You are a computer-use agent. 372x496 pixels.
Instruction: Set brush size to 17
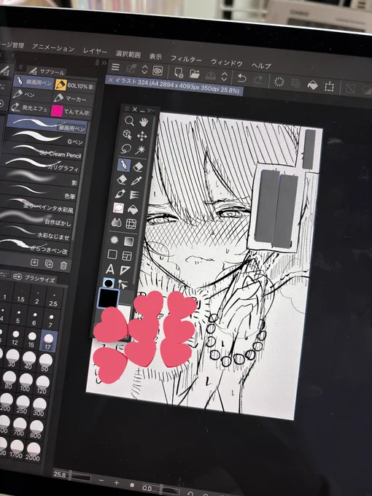[x=48, y=341]
